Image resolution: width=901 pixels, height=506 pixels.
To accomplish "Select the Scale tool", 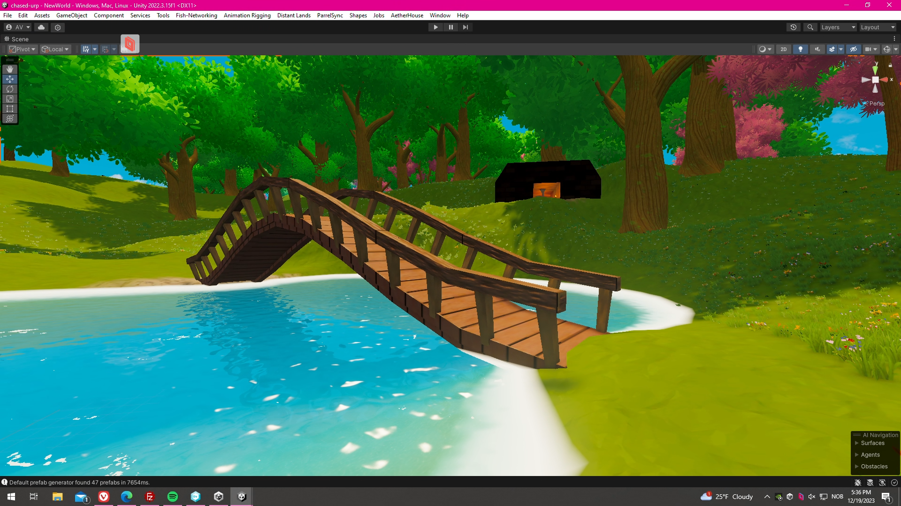I will click(x=10, y=99).
